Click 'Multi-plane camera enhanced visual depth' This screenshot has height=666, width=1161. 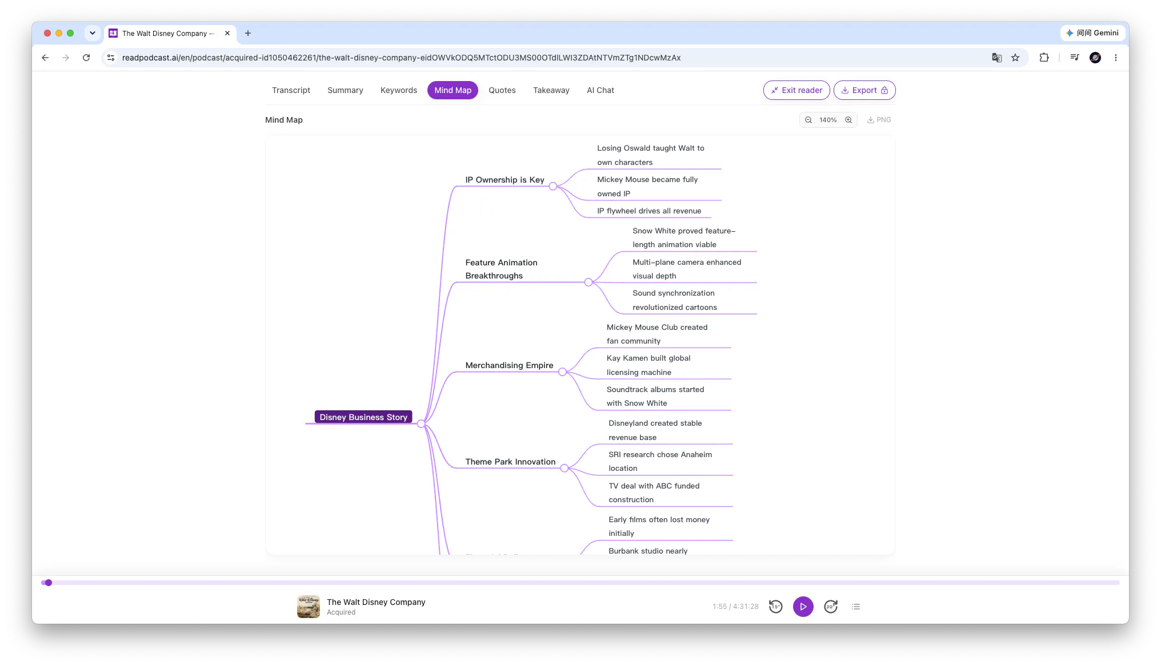[686, 269]
